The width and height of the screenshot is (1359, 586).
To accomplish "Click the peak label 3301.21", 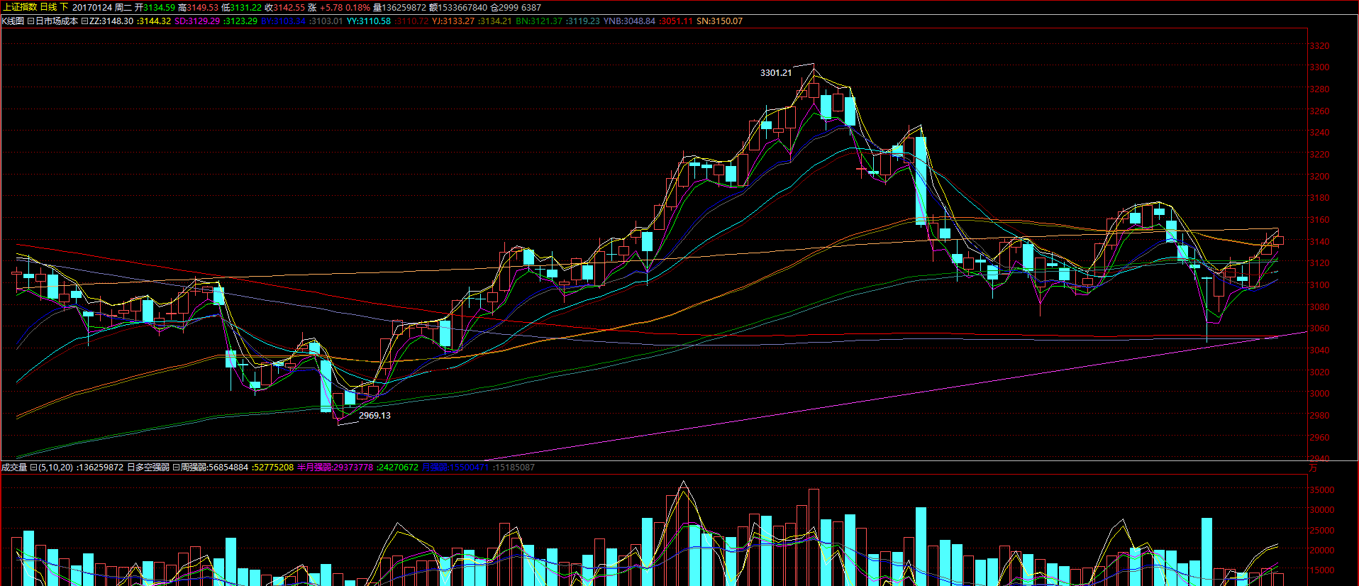I will (x=776, y=73).
